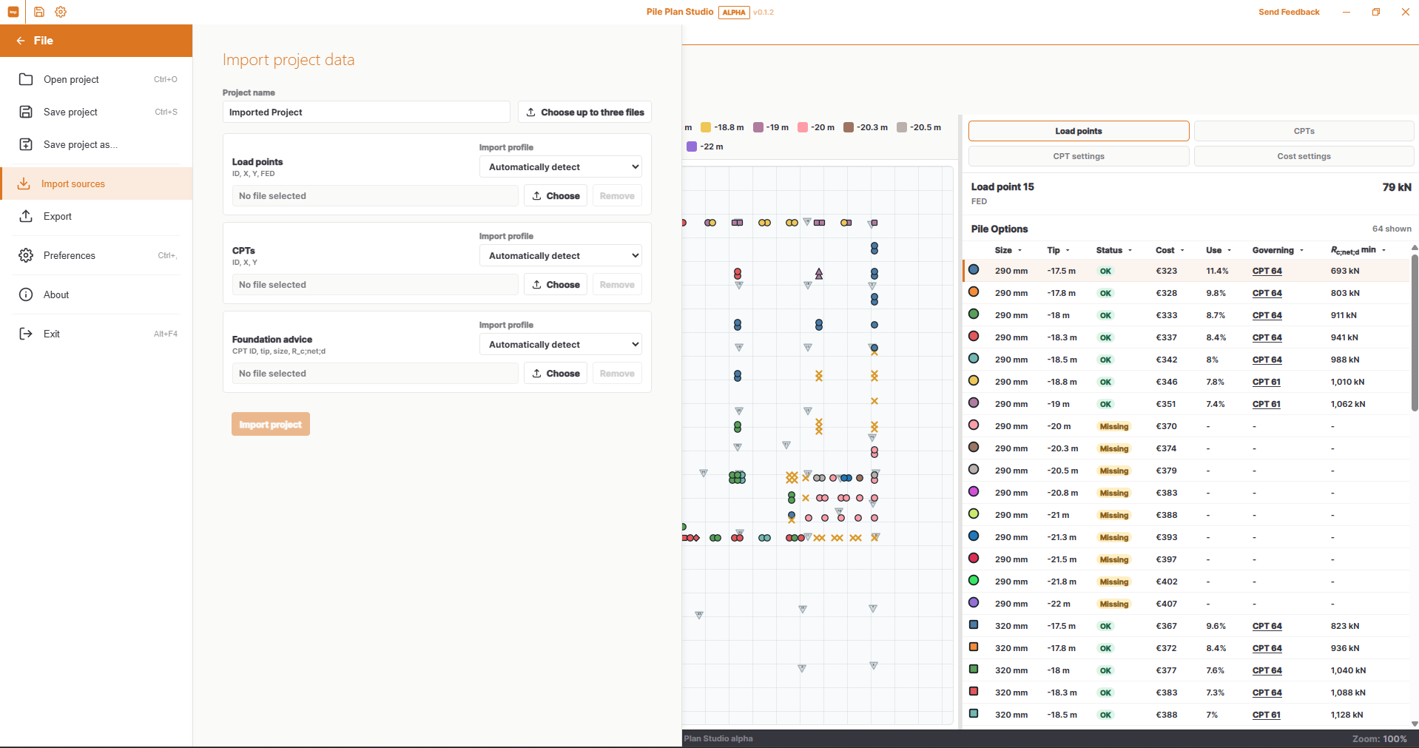Sort pile options by Governing column

pos(1278,250)
